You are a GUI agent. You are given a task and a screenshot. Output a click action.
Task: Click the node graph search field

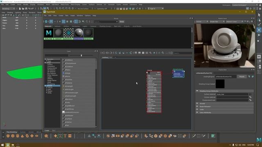click(x=183, y=53)
